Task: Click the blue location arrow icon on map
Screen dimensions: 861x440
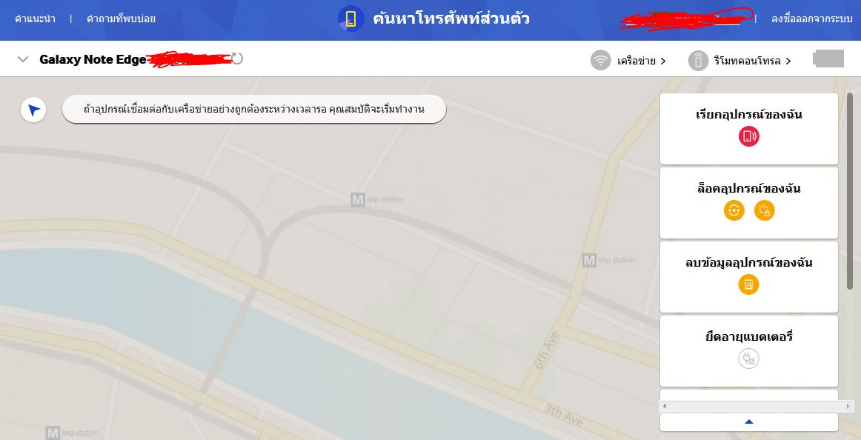Action: click(x=33, y=110)
